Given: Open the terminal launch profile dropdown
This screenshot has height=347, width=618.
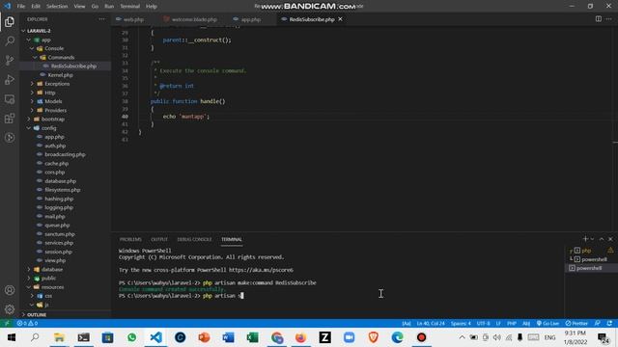Looking at the screenshot, I should [x=592, y=239].
